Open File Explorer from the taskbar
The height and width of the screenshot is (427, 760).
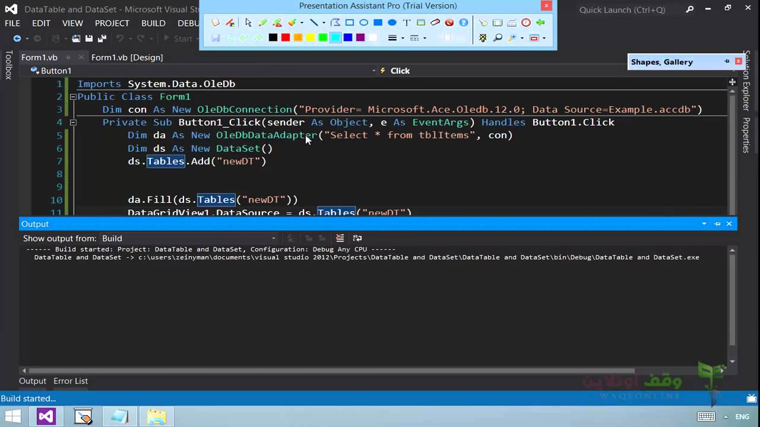click(156, 416)
